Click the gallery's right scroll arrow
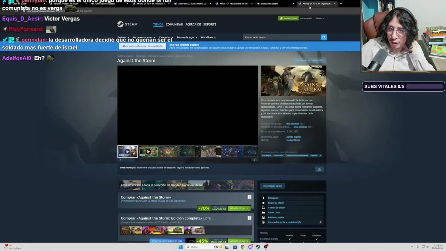The width and height of the screenshot is (446, 251). [x=255, y=160]
